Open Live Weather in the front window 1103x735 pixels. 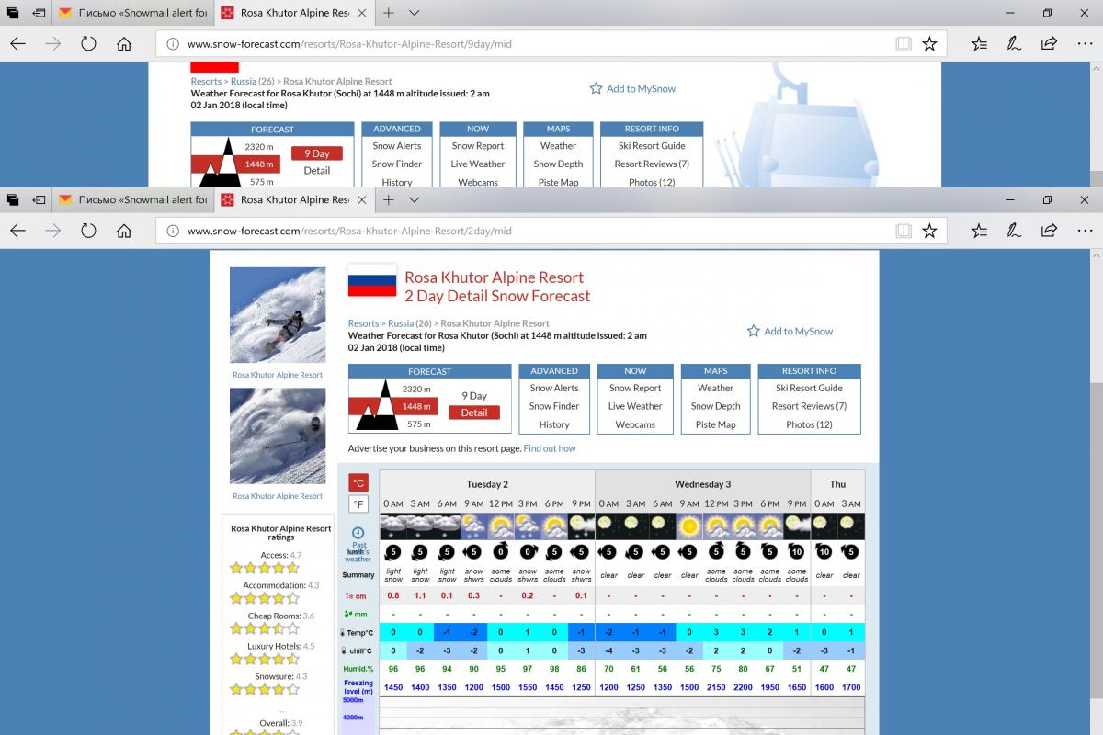click(635, 406)
